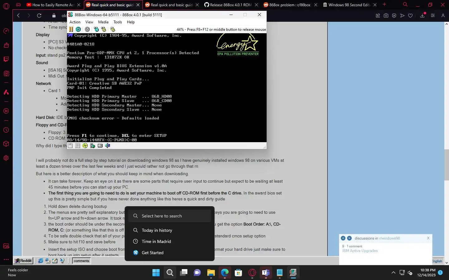Viewport: 449px width, 280px height.
Task: Open the 86Box Tools menu
Action: tap(118, 22)
